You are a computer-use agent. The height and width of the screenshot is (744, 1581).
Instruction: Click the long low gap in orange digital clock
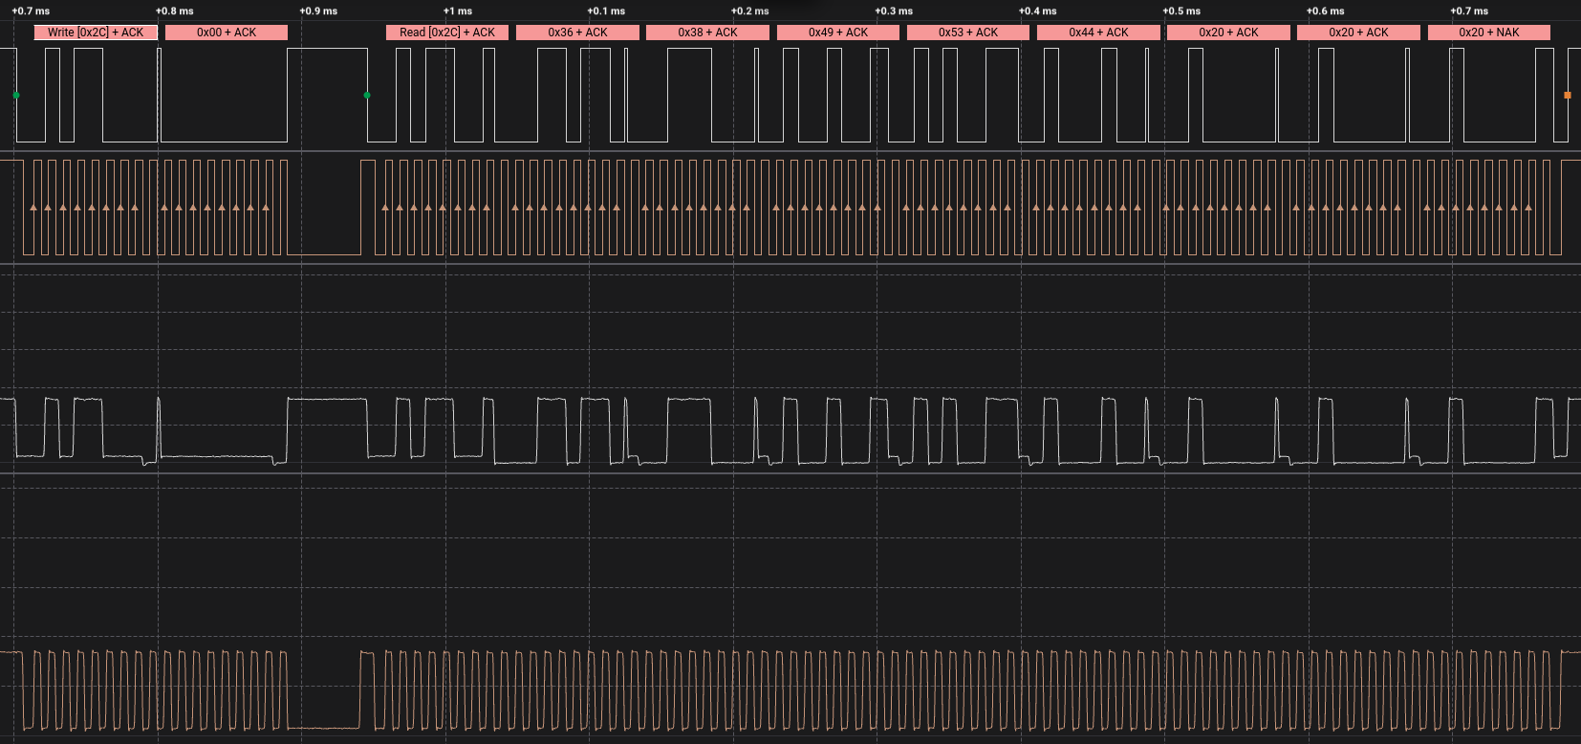point(324,254)
